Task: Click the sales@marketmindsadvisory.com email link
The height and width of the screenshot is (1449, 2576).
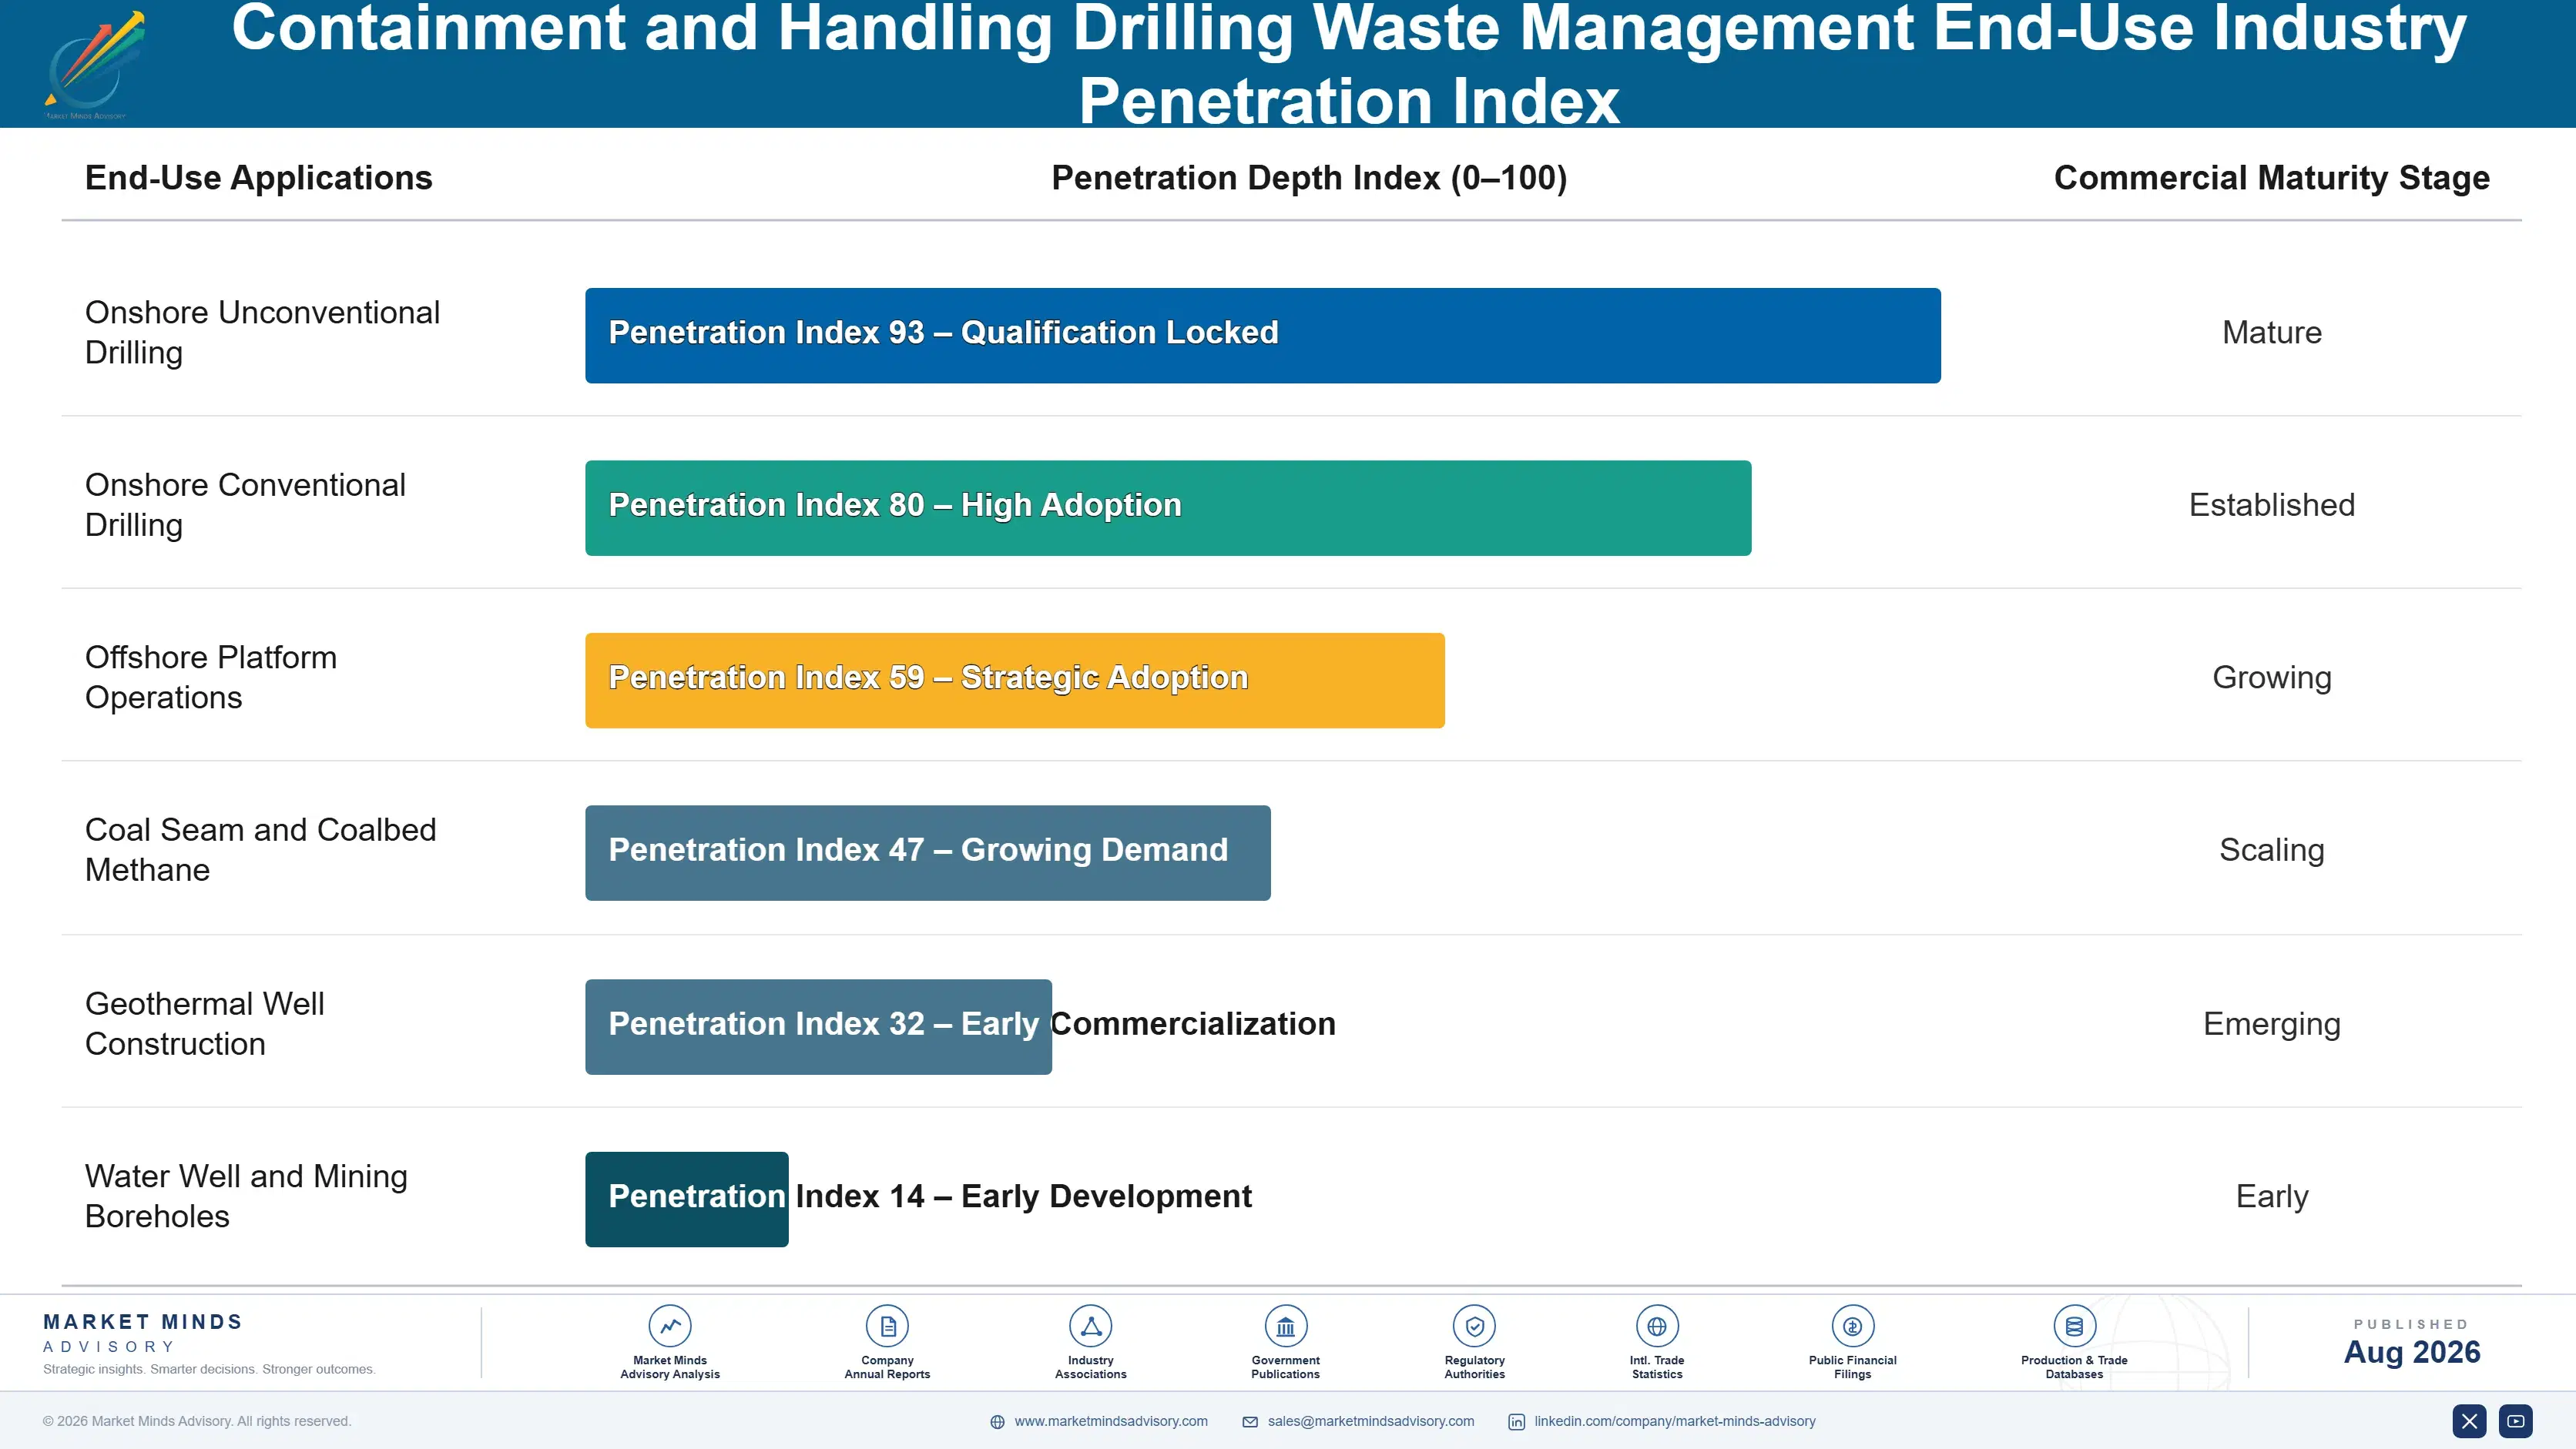Action: click(1370, 1421)
